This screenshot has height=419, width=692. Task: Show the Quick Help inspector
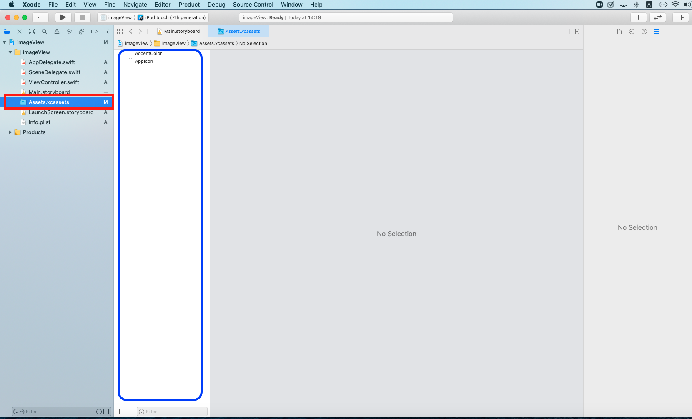click(x=644, y=31)
